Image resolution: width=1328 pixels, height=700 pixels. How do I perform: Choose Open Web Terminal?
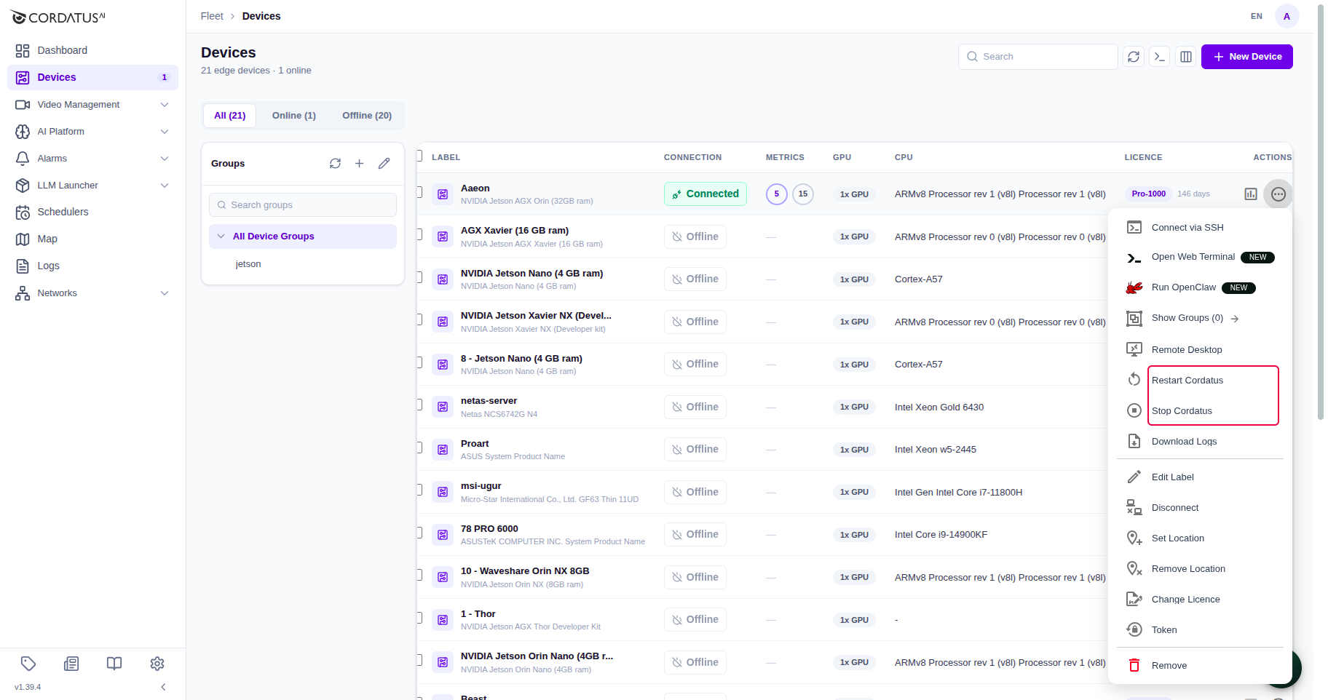pos(1200,258)
